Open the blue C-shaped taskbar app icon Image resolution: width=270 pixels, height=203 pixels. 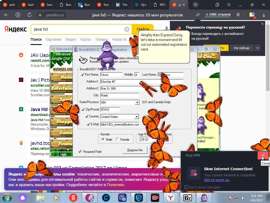click(x=106, y=198)
